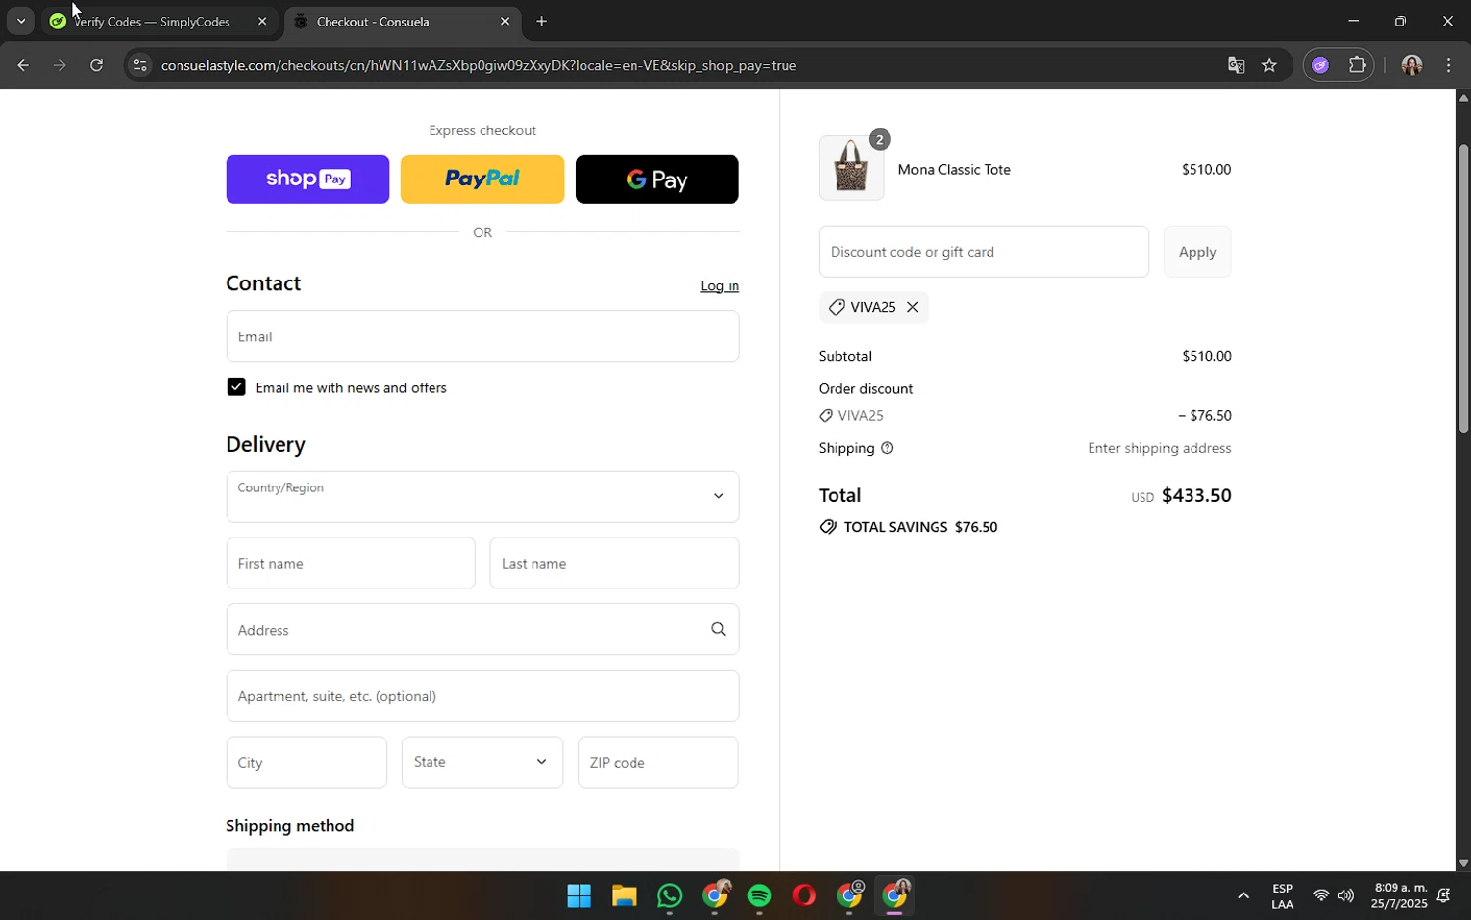Click the Apartment, suite, etc. field
Image resolution: width=1471 pixels, height=920 pixels.
[482, 696]
